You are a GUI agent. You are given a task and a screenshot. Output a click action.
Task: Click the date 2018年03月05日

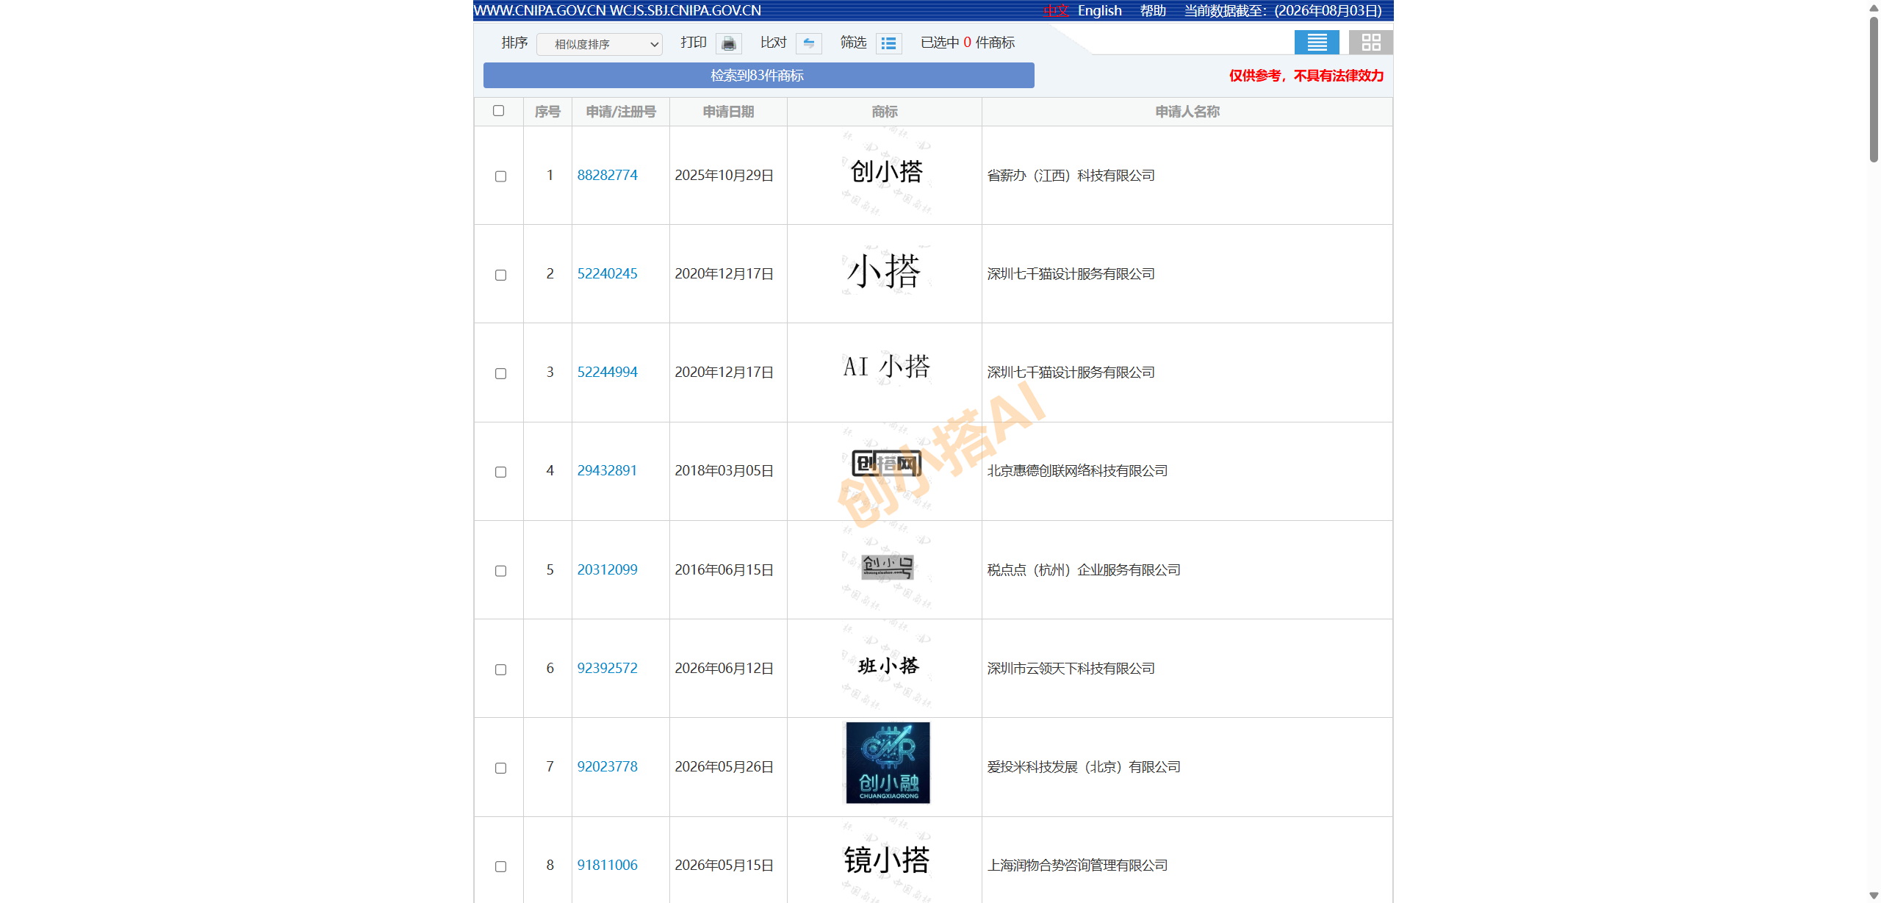pyautogui.click(x=724, y=471)
